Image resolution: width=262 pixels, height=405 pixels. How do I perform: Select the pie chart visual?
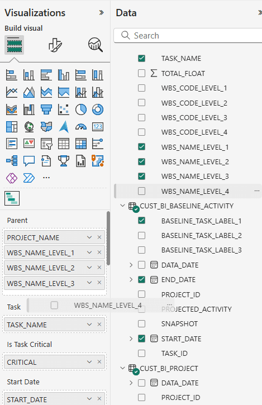[x=81, y=109]
